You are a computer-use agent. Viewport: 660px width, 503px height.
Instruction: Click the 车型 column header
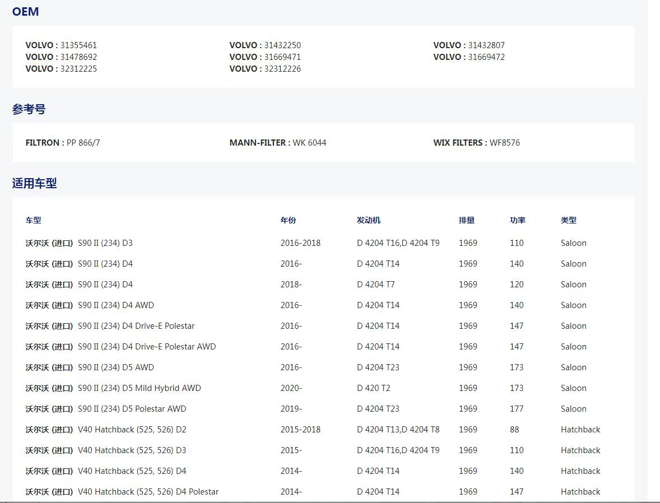pos(33,220)
